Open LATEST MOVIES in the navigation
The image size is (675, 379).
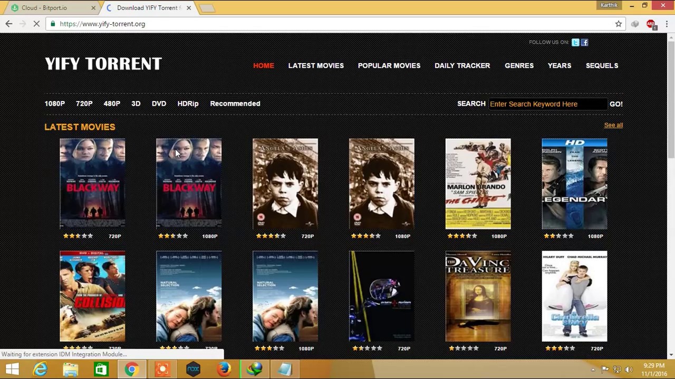[x=316, y=66]
